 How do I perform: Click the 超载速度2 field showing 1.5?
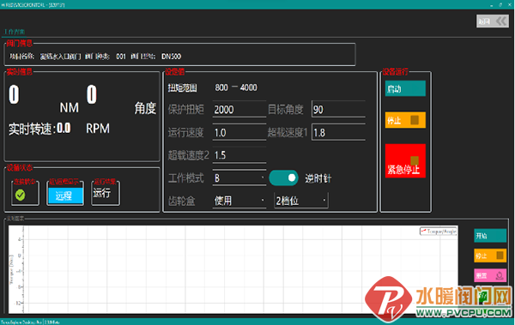click(239, 155)
